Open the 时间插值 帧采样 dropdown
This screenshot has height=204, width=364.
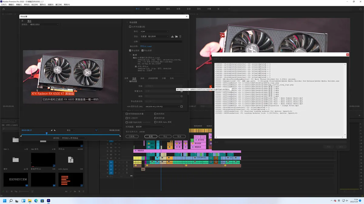[150, 127]
